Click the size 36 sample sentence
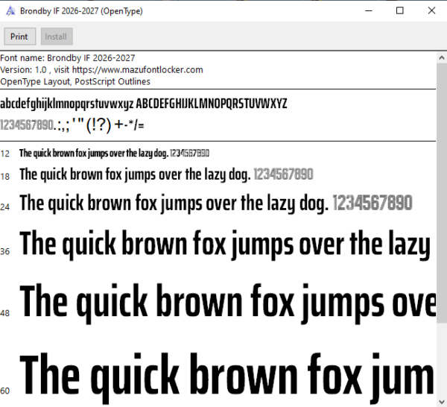447x407 pixels. click(225, 244)
